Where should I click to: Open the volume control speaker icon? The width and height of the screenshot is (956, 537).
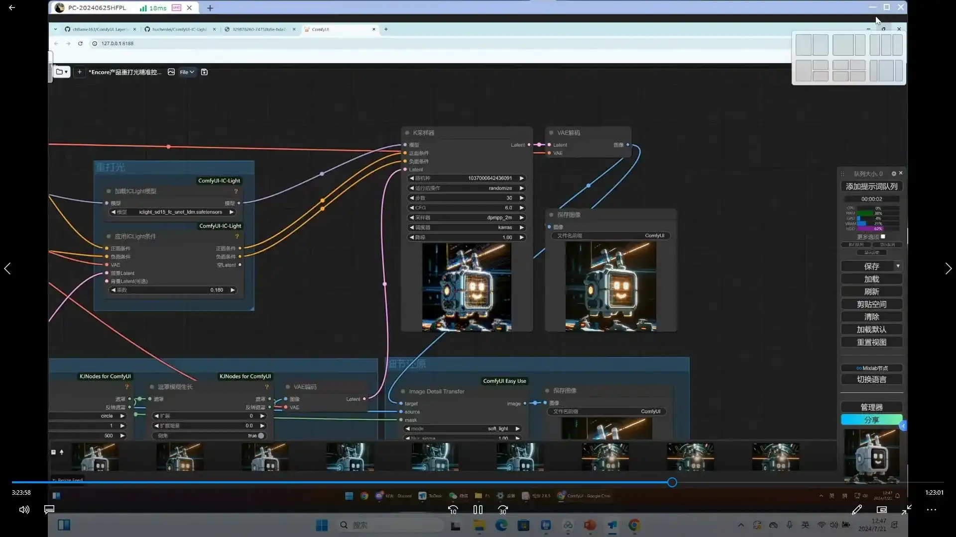[x=24, y=510]
